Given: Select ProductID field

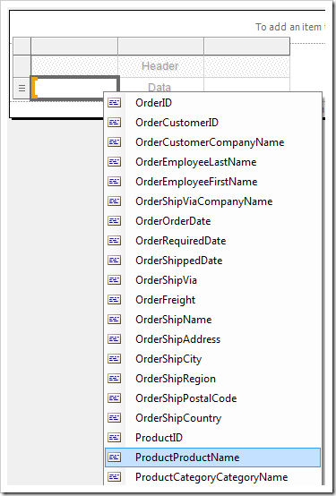Looking at the screenshot, I should 212,437.
